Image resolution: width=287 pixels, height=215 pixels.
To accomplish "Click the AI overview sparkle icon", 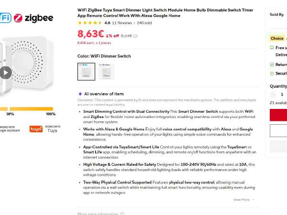I will 80,94.
